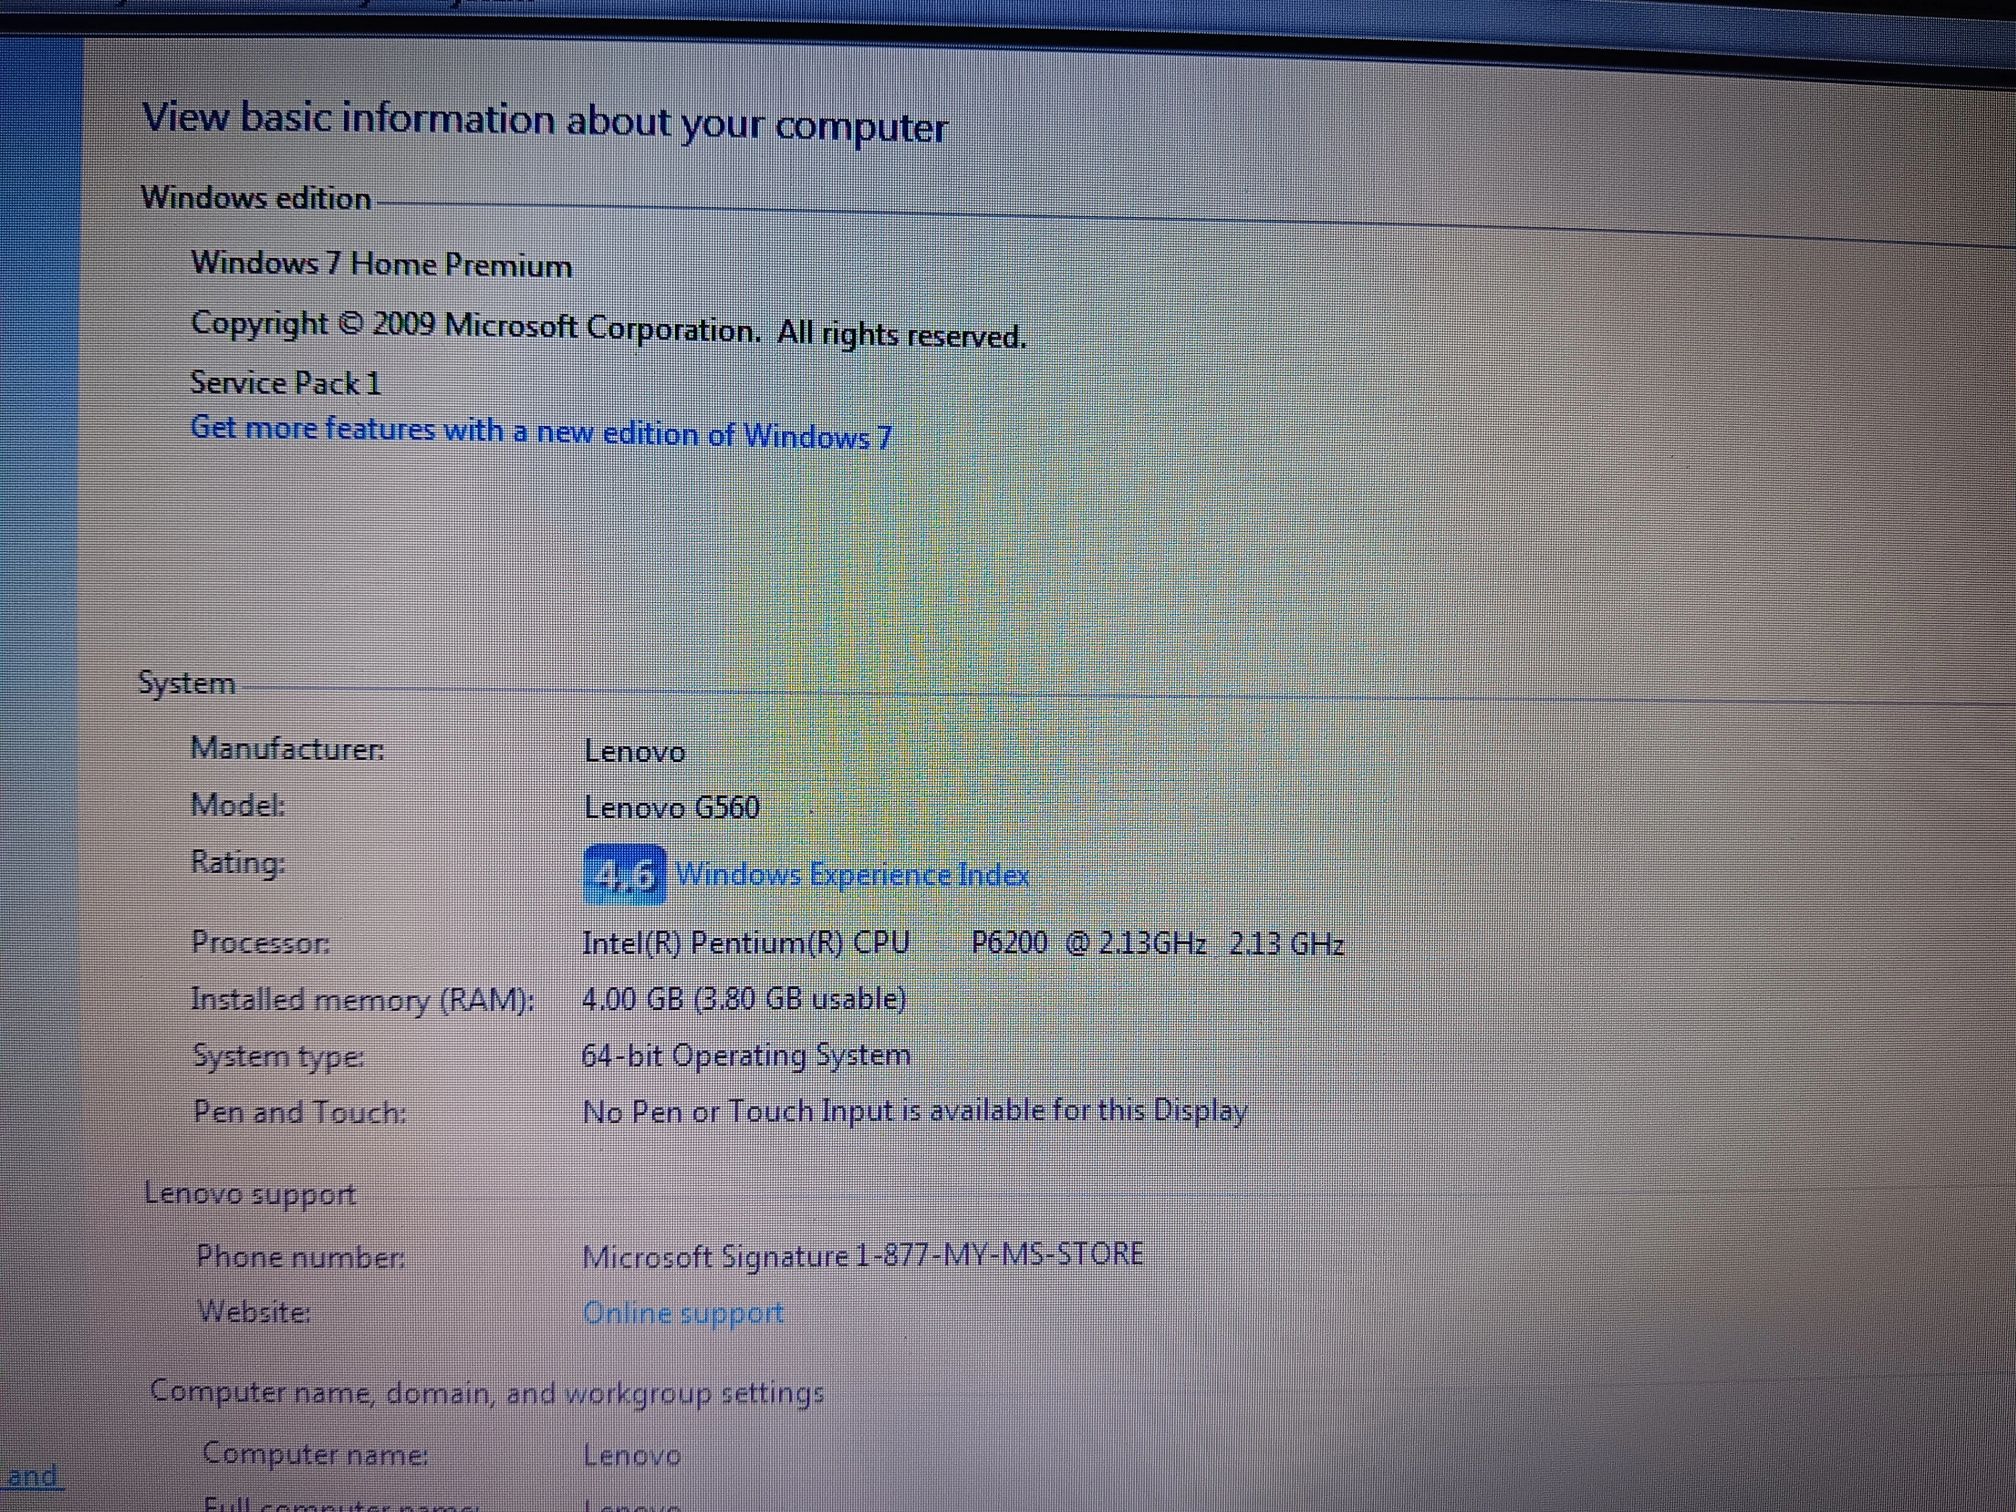Open the Windows Experience Index link
This screenshot has width=2016, height=1512.
pos(852,875)
